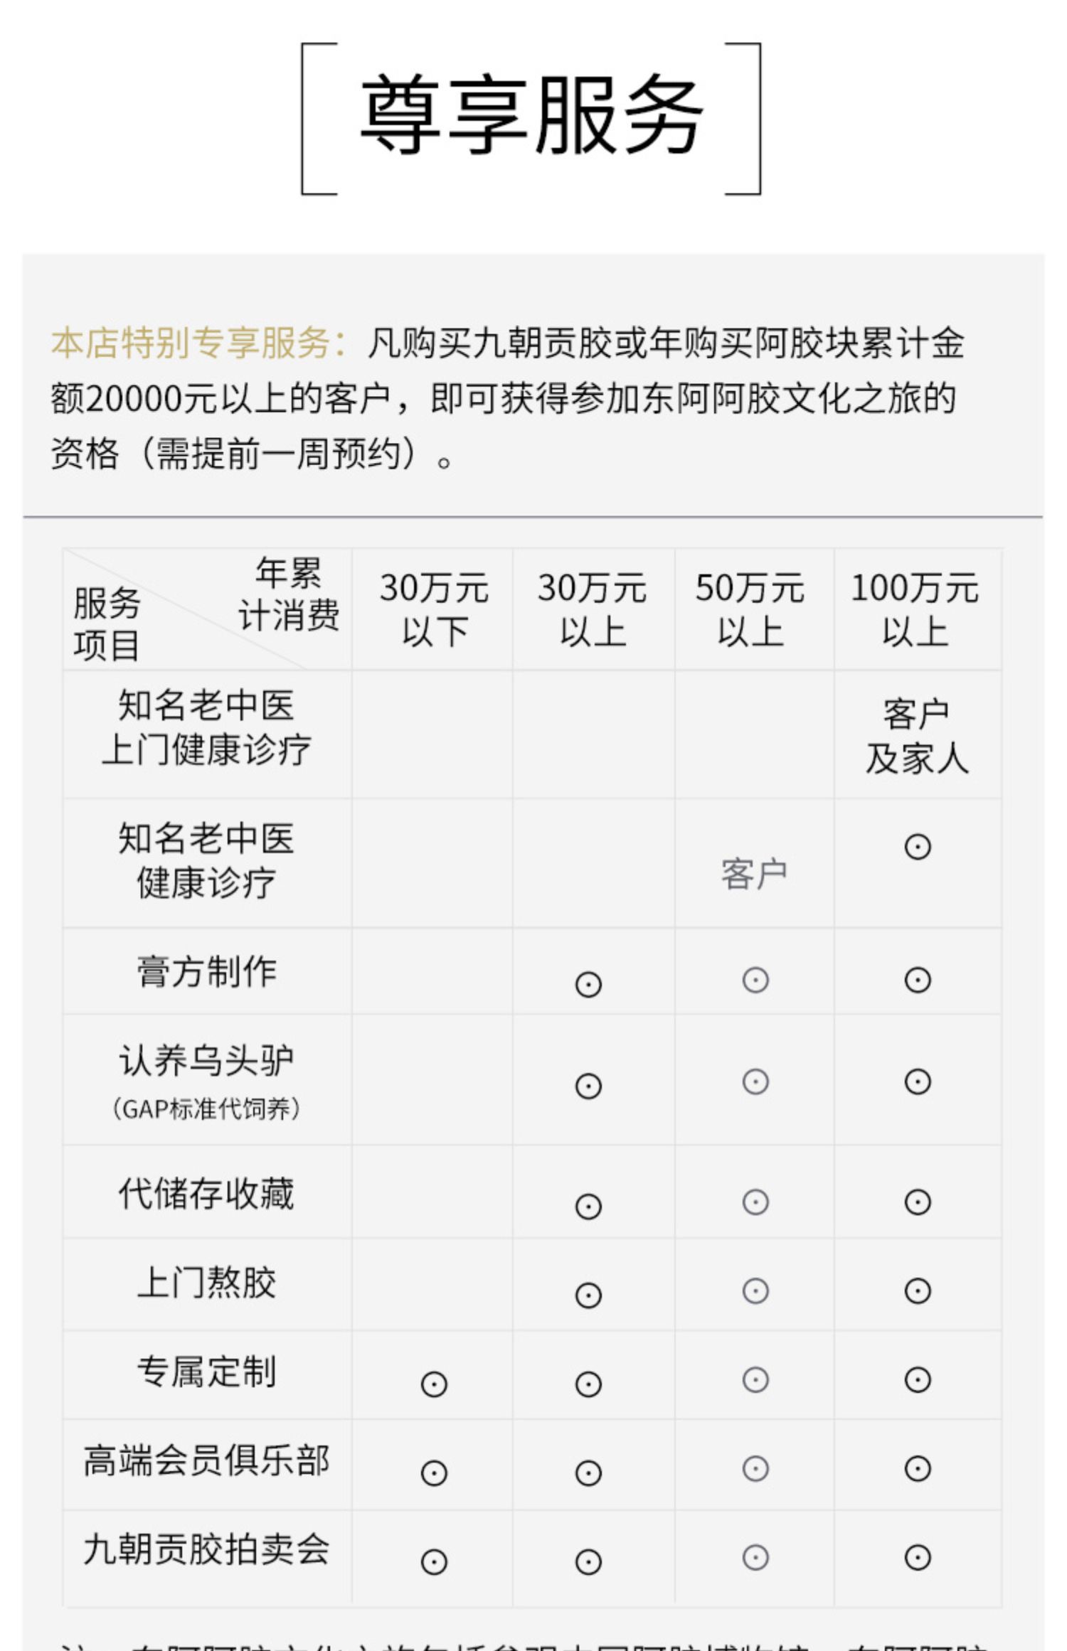Click the 50万元以上 column header
1067x1651 pixels.
coord(750,609)
